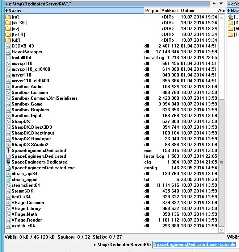Sort by Velikost column header
The width and height of the screenshot is (239, 252).
[x=170, y=11]
